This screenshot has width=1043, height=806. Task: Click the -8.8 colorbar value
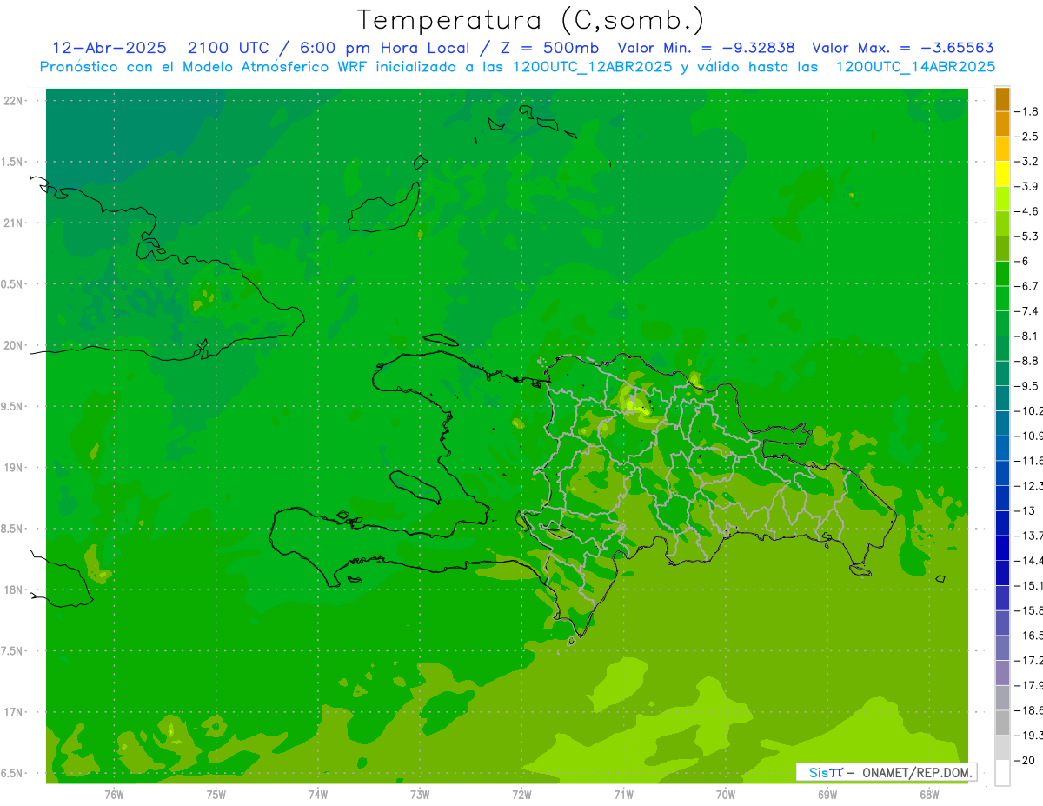pyautogui.click(x=1027, y=361)
